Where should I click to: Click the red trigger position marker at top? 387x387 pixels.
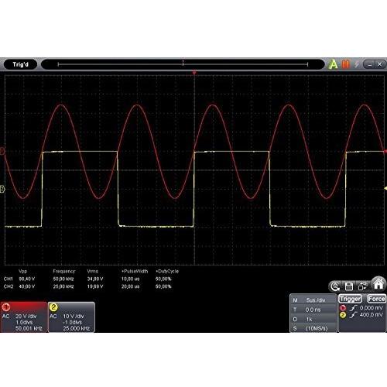point(194,73)
